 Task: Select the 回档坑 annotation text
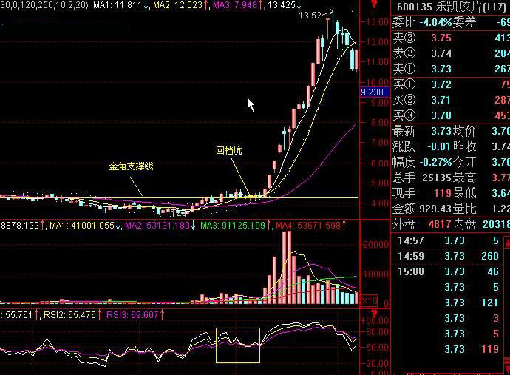[228, 150]
